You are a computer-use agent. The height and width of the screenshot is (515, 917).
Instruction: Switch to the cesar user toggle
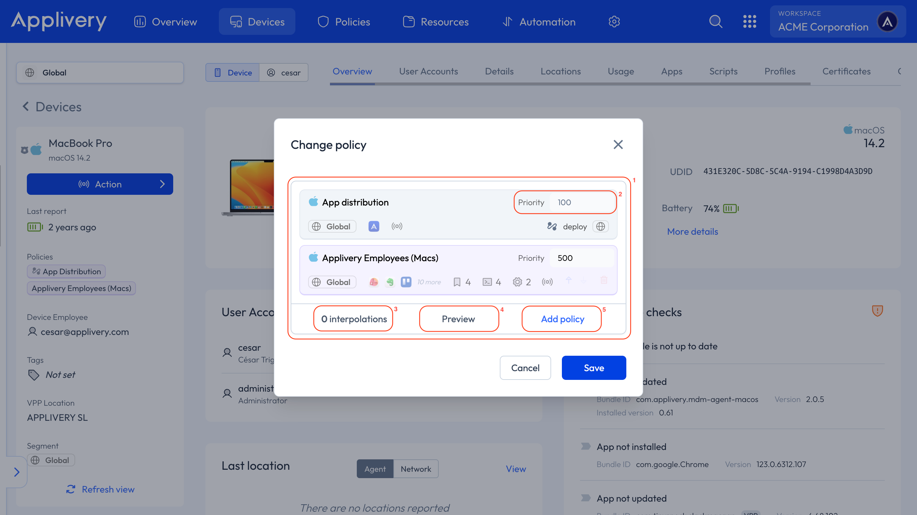click(284, 72)
